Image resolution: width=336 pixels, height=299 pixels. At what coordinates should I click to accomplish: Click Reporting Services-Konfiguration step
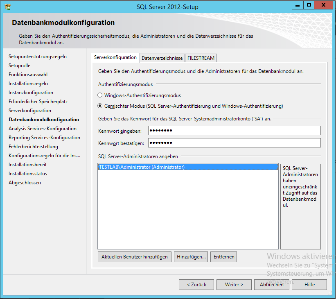[44, 138]
